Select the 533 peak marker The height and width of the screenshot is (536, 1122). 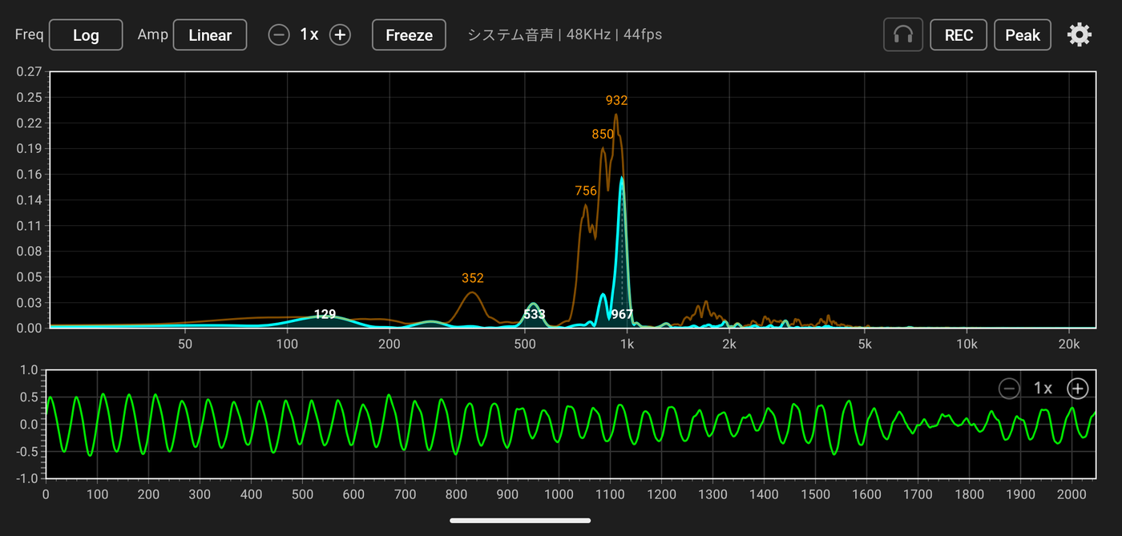tap(535, 314)
